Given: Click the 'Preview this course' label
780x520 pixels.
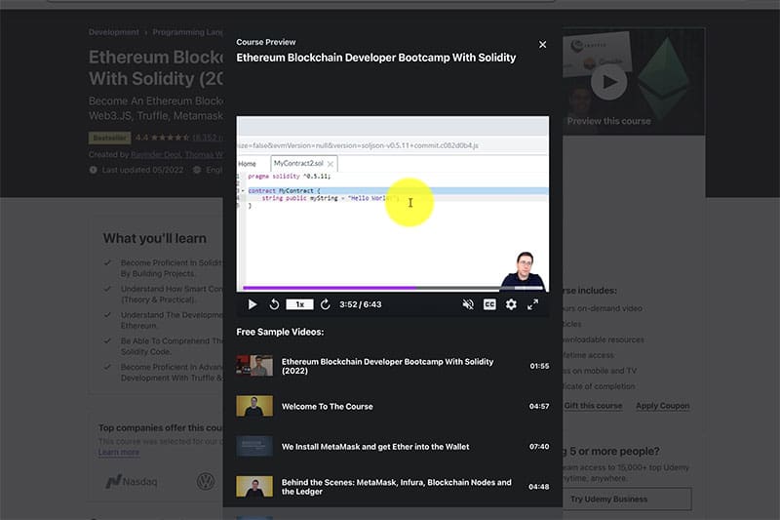Looking at the screenshot, I should coord(608,121).
